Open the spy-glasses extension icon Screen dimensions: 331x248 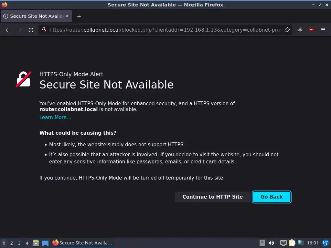300,30
